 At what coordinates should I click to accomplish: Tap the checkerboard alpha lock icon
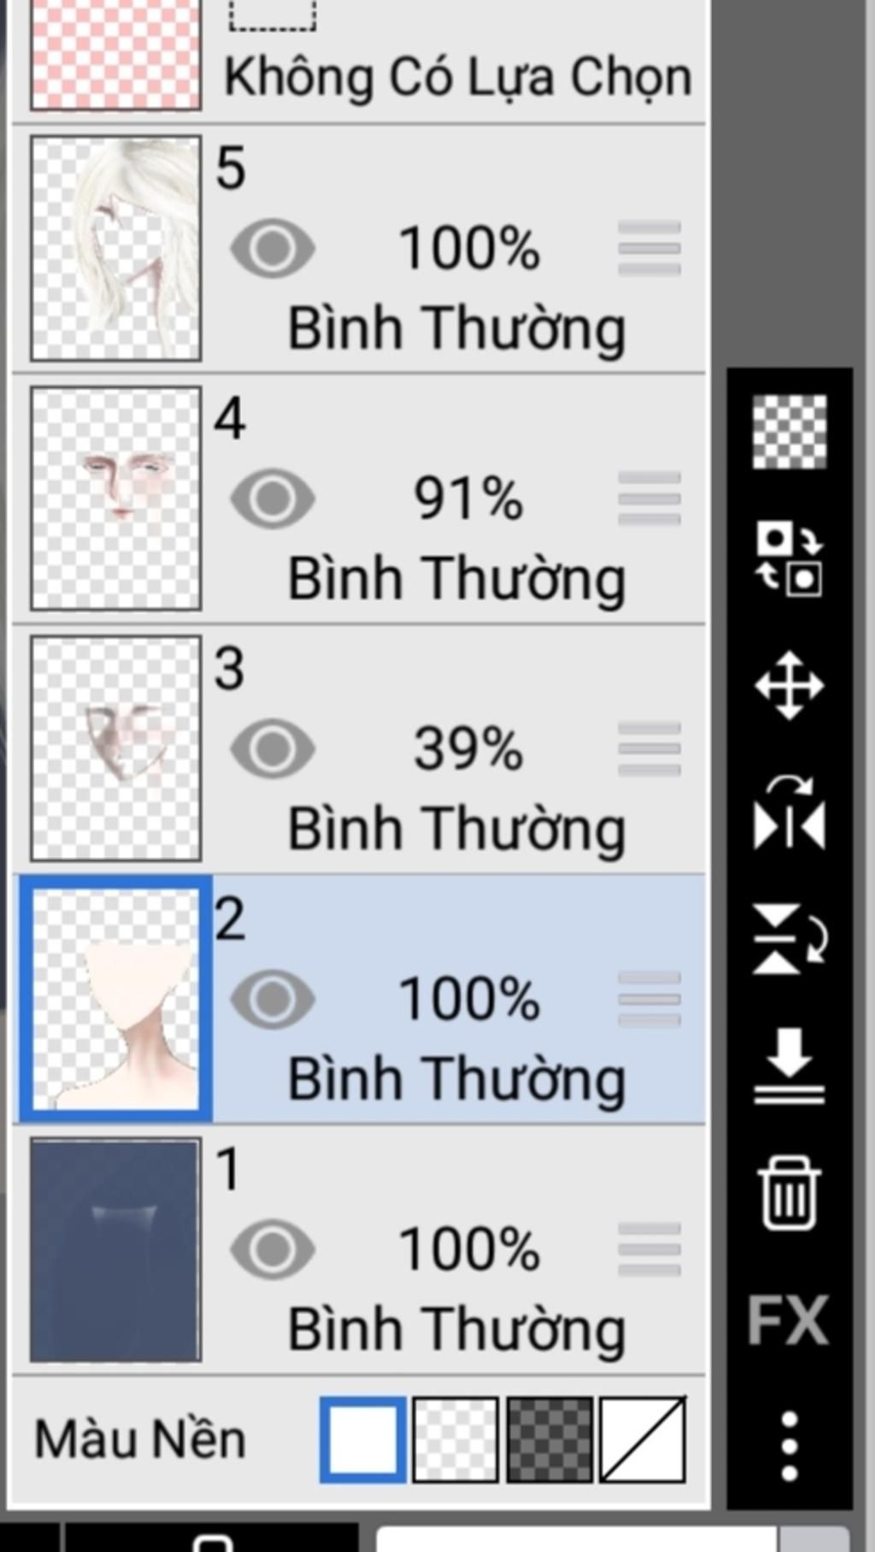tap(789, 431)
